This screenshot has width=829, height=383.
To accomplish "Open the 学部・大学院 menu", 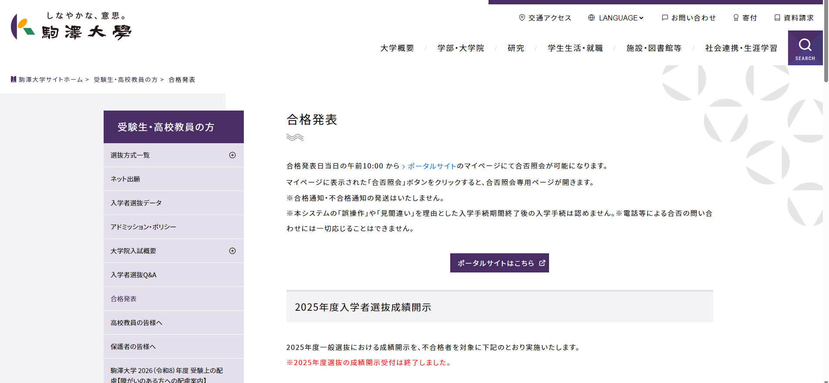I will point(461,48).
